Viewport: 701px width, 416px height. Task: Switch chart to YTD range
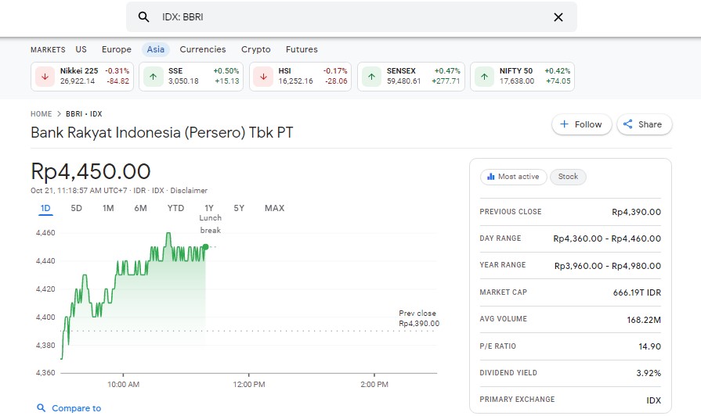pos(175,209)
